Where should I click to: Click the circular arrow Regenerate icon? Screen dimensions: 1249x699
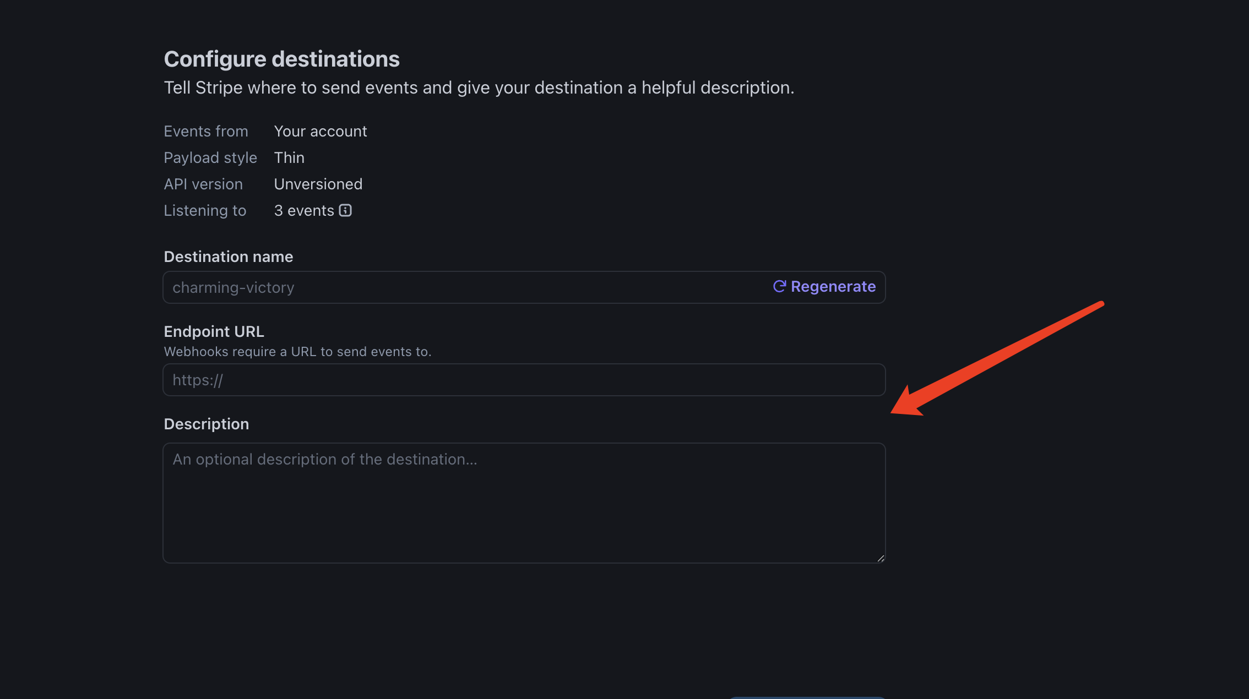tap(779, 286)
